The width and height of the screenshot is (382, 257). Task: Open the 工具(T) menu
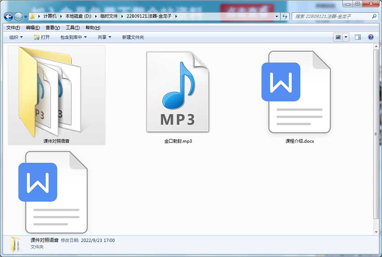point(73,27)
